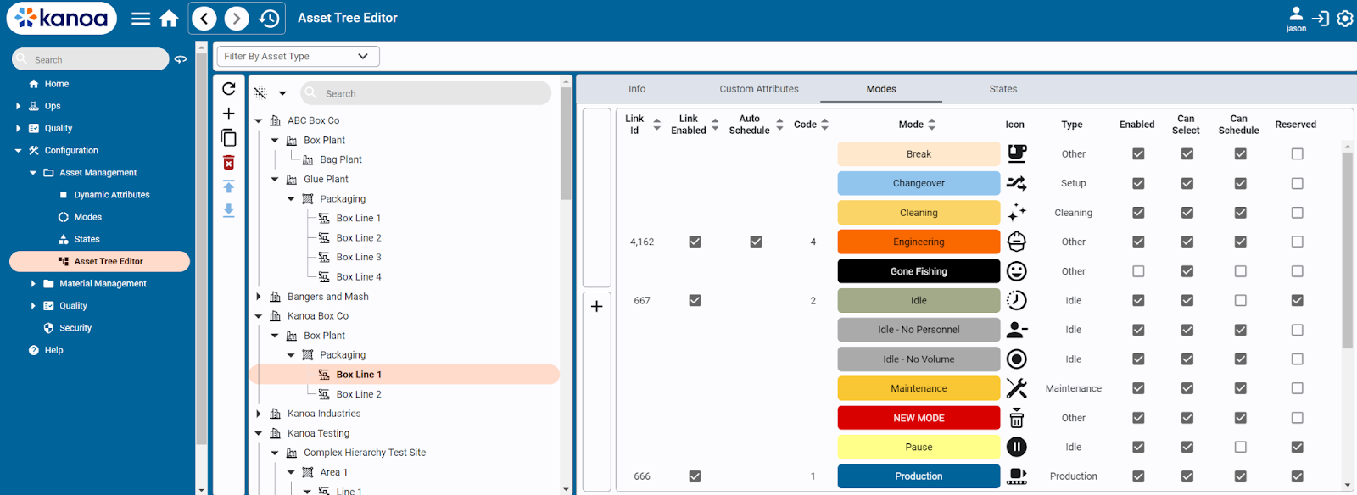Image resolution: width=1357 pixels, height=495 pixels.
Task: Click the Maintenance tools icon
Action: coord(1016,388)
